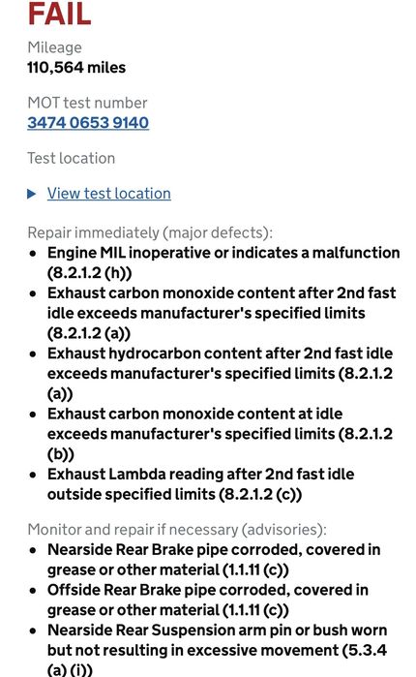Select Nearside Rear Brake pipe corroded advisory
416x677 pixels.
(214, 560)
